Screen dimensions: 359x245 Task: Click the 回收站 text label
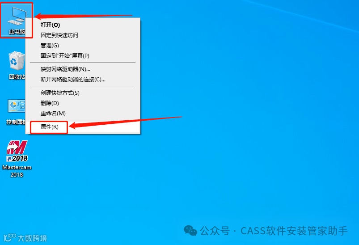[x=17, y=77]
